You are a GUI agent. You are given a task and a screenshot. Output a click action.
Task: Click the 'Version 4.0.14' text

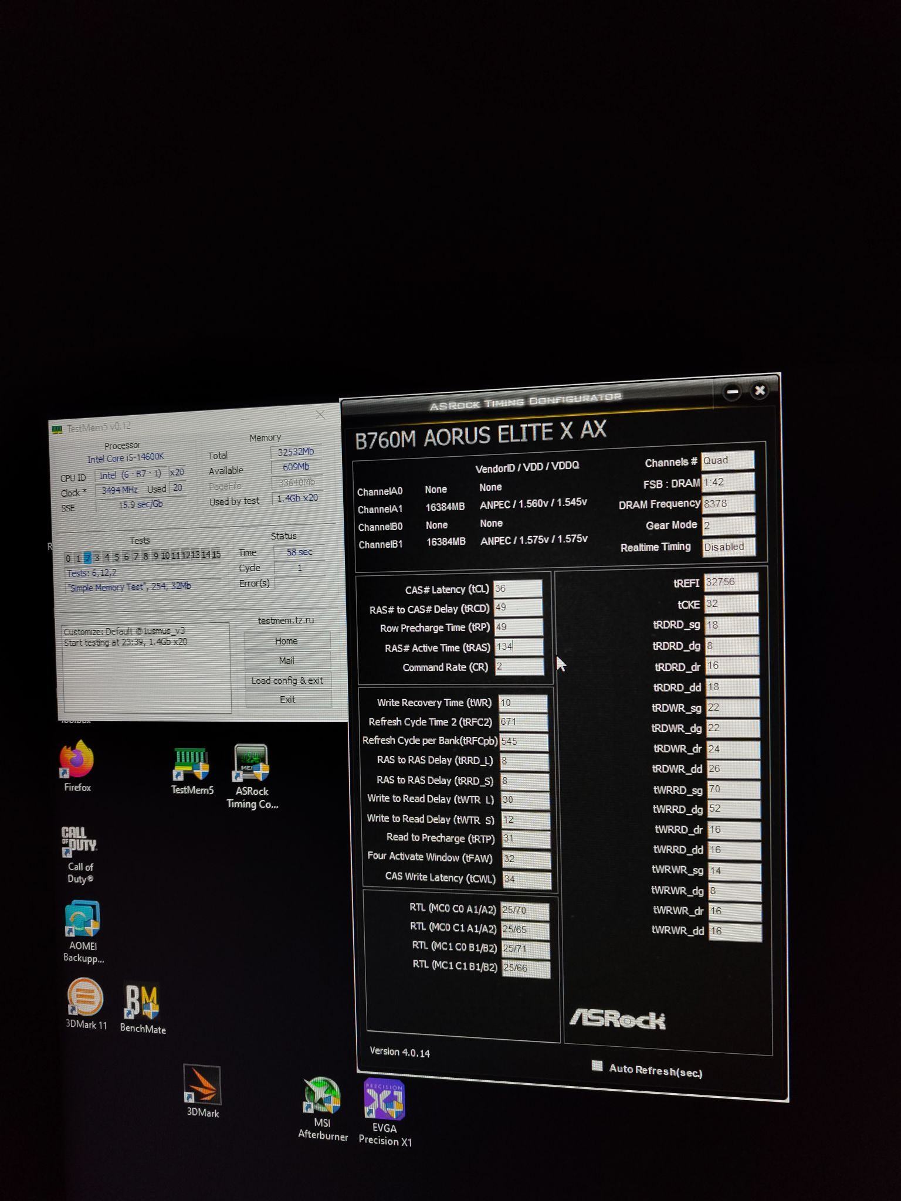[399, 1052]
